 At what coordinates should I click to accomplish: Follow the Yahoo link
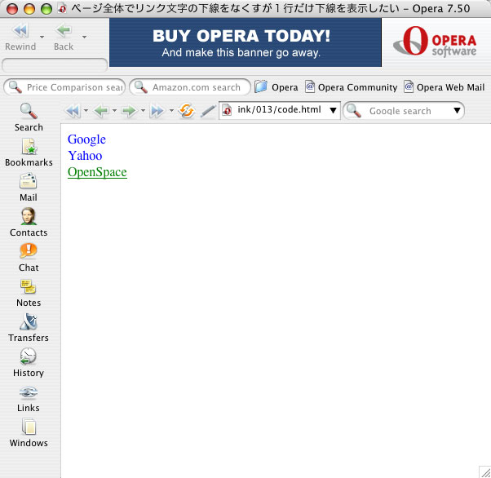click(85, 156)
